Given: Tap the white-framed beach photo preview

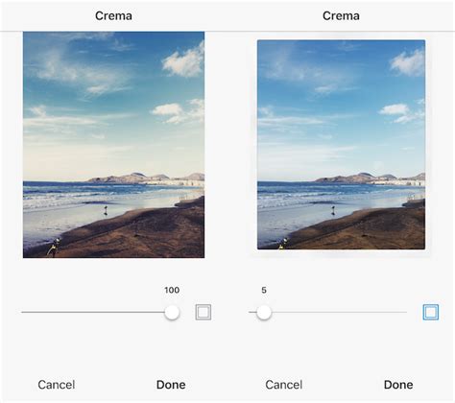Looking at the screenshot, I should coord(341,145).
